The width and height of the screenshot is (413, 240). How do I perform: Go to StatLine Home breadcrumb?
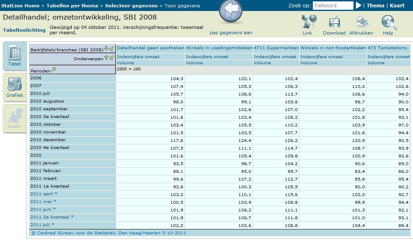point(20,6)
